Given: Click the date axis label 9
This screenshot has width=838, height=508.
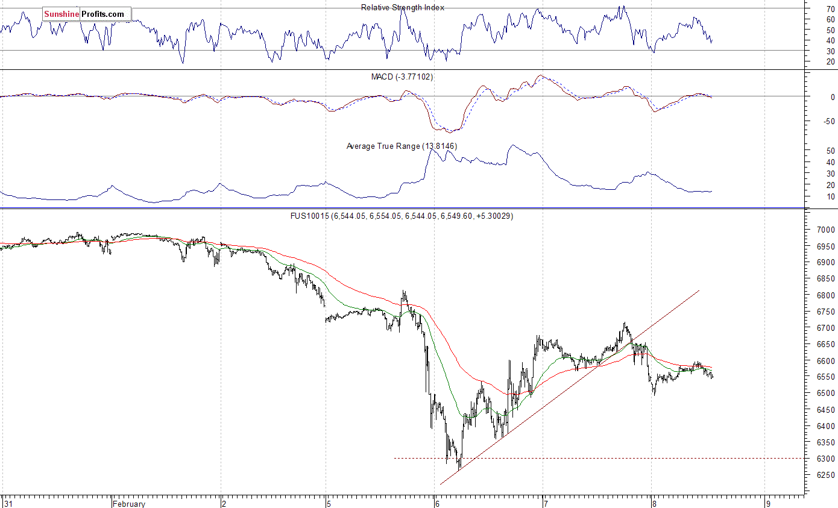Looking at the screenshot, I should tap(768, 504).
